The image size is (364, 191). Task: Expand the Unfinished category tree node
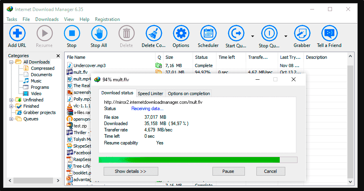(11, 100)
